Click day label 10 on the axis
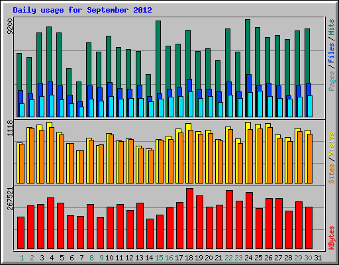339x265 pixels. (x=109, y=258)
